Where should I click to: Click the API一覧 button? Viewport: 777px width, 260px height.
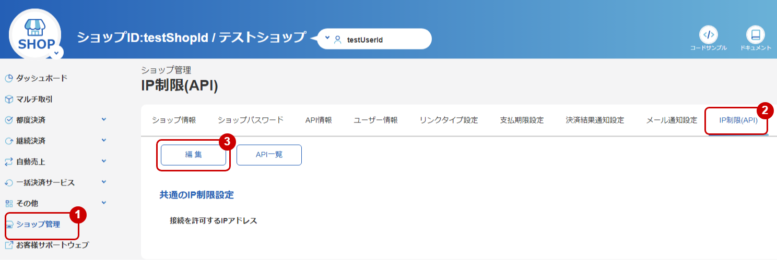click(269, 155)
